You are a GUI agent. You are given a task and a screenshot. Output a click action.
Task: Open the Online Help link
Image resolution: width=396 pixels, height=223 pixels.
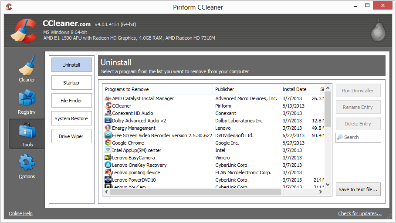21,213
